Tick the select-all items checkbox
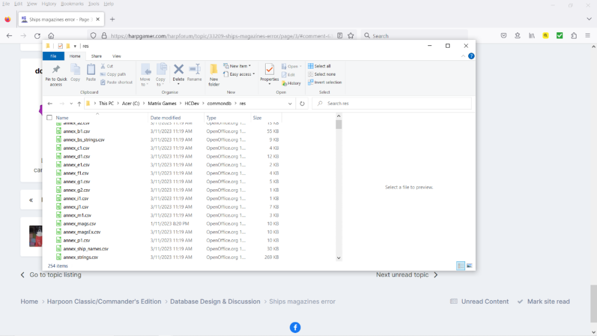Screen dimensions: 597x336 coord(50,118)
